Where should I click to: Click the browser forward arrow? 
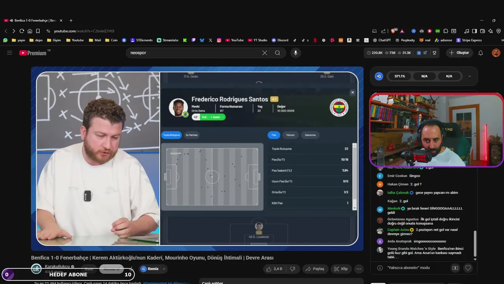[13, 31]
